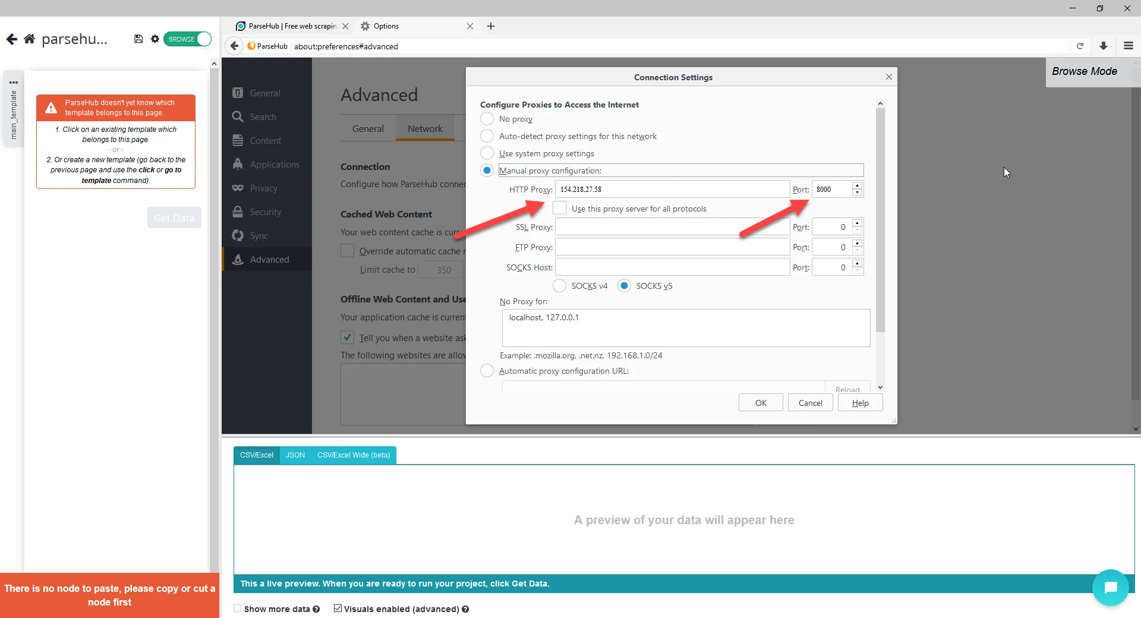
Task: Toggle the BROWSE mode switch
Action: tap(187, 39)
